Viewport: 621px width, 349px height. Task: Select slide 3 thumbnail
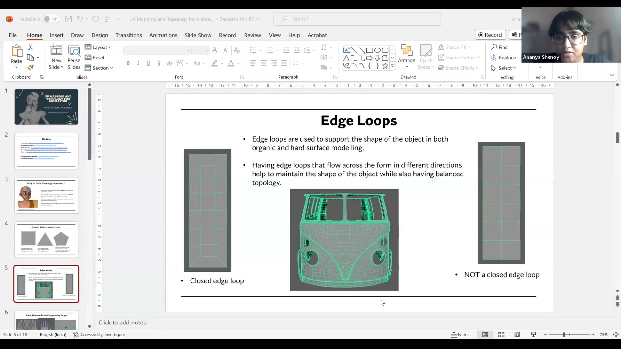(46, 195)
